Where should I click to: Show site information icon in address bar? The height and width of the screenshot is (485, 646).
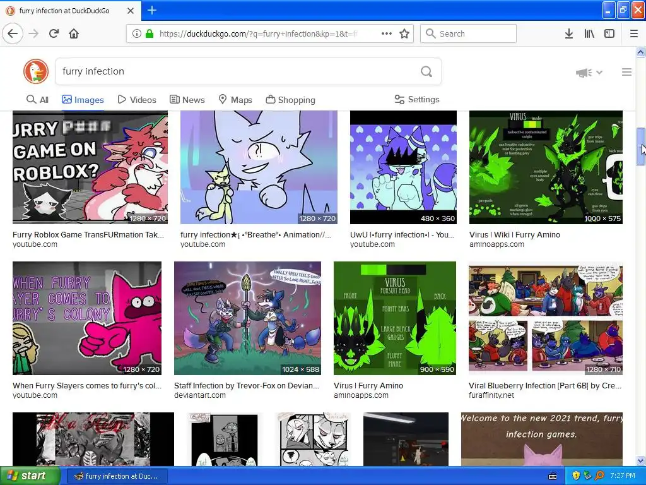pos(137,34)
